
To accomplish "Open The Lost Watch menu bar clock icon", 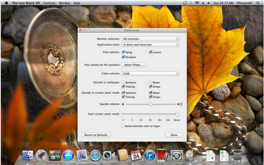I will point(185,3).
